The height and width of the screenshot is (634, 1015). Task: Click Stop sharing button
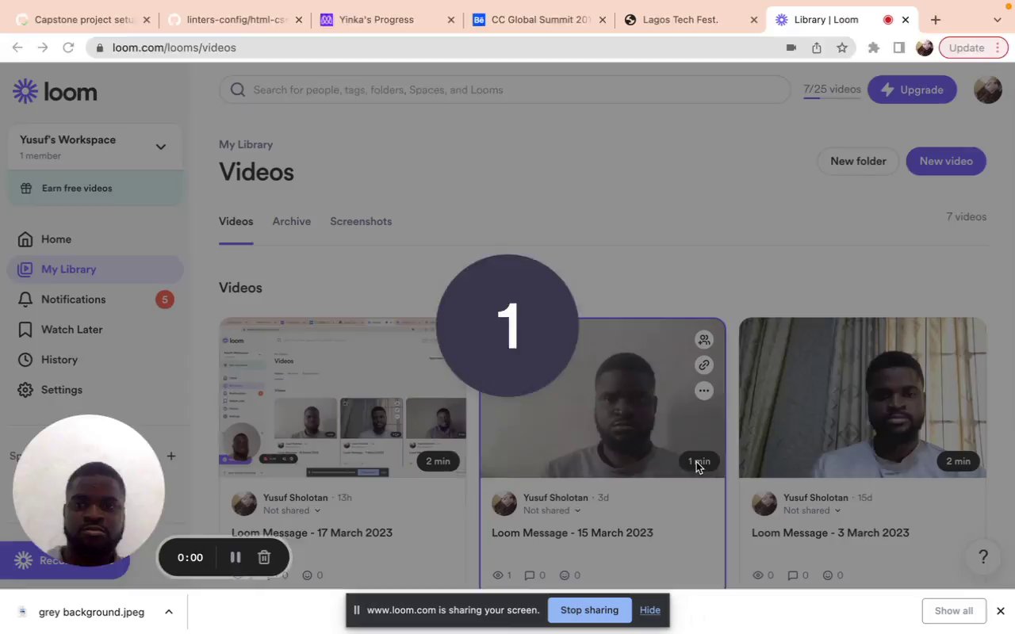[x=589, y=610]
